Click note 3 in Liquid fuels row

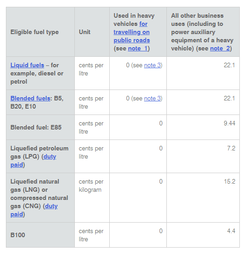(x=153, y=65)
